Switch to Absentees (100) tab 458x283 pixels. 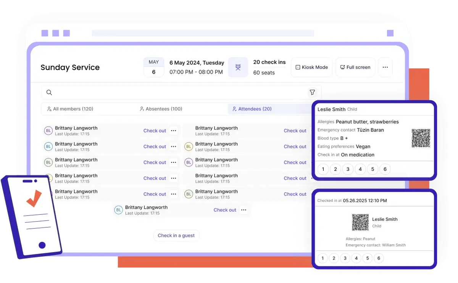(161, 109)
